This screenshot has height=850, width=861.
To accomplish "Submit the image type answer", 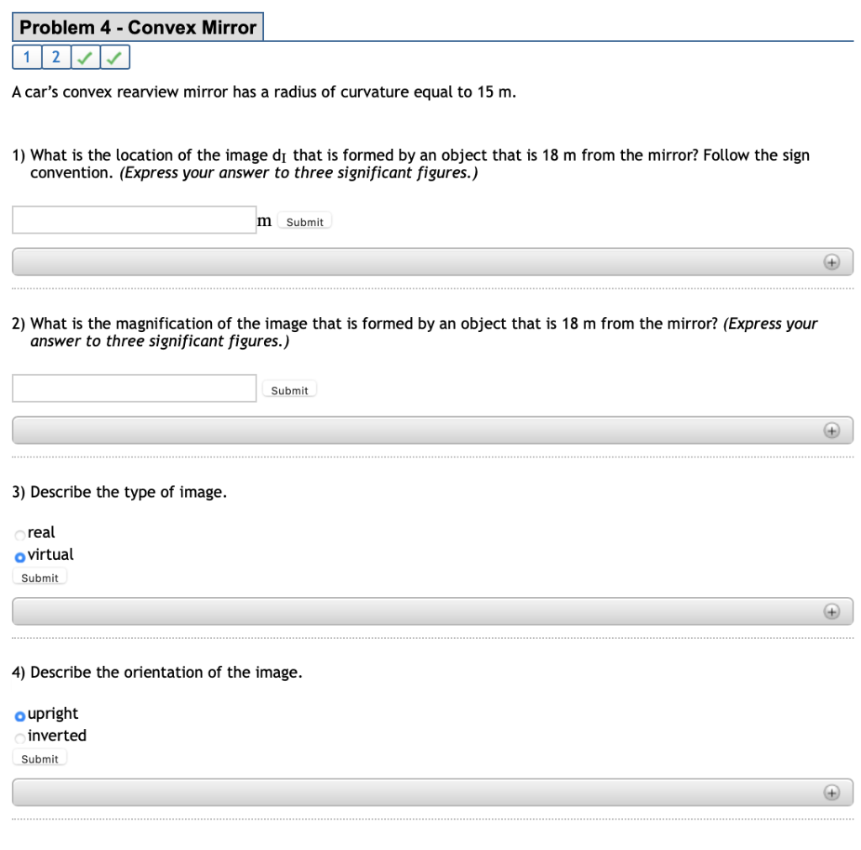I will coord(40,577).
